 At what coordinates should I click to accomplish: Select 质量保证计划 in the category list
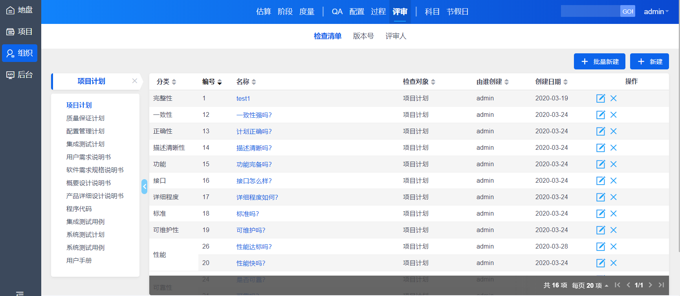pos(85,118)
